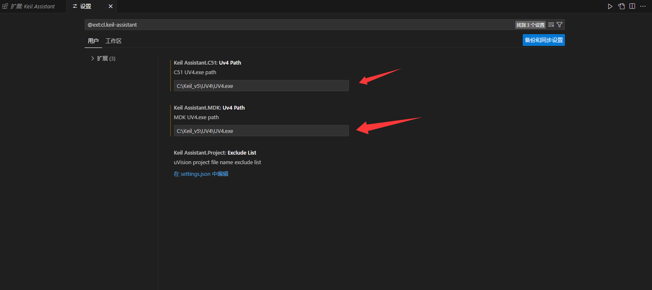This screenshot has width=652, height=290.
Task: Click the C51 UV4.exe path input field
Action: coord(261,85)
